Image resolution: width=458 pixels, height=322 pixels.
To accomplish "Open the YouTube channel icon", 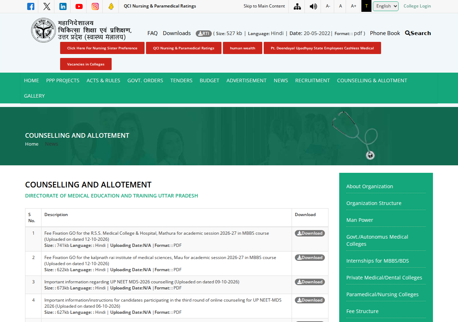I will point(79,6).
